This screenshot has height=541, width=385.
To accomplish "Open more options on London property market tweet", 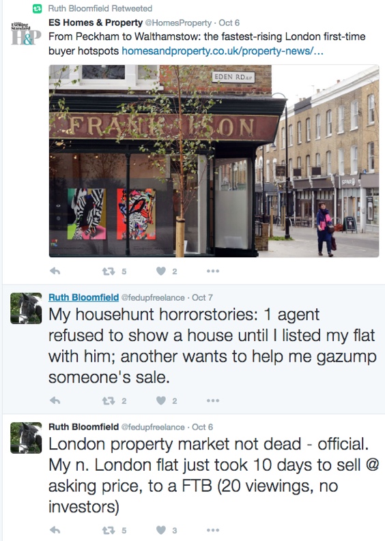I will click(x=213, y=530).
